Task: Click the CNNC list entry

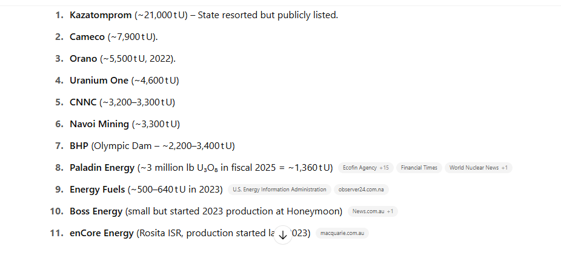Action: tap(122, 102)
